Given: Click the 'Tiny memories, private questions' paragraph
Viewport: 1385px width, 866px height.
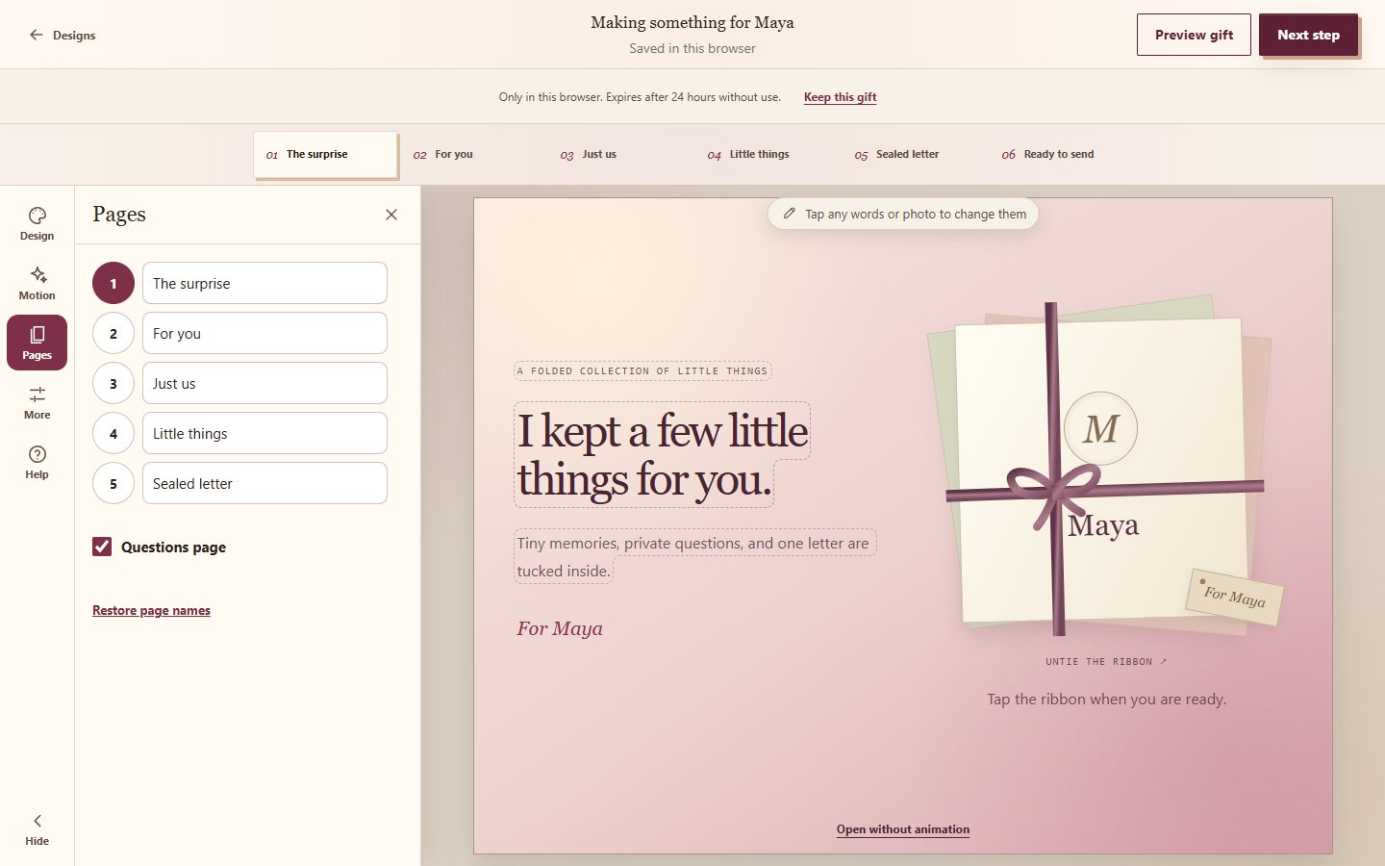Looking at the screenshot, I should coord(694,557).
